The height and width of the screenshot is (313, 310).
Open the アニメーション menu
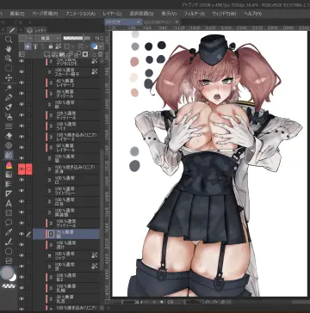[x=81, y=14]
